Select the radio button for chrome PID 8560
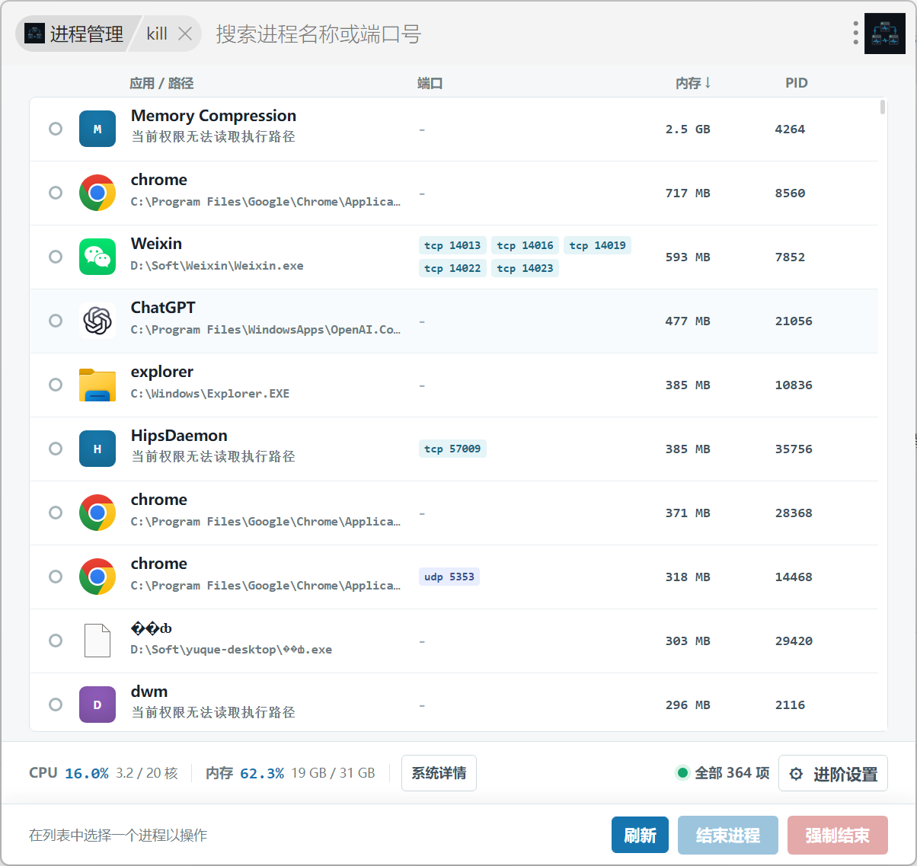The image size is (917, 866). click(56, 193)
